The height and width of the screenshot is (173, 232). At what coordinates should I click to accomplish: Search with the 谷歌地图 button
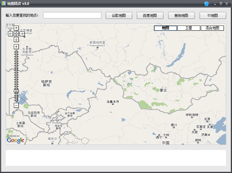tap(119, 15)
